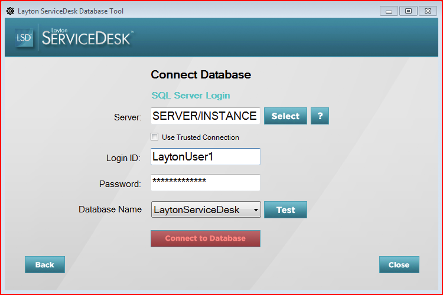This screenshot has height=295, width=443.
Task: Click the gear icon in the title bar
Action: [11, 11]
